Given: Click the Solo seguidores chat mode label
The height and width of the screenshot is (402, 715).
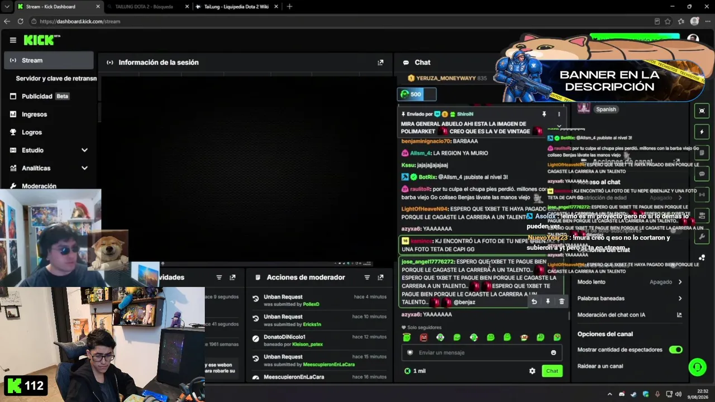Looking at the screenshot, I should [x=421, y=328].
